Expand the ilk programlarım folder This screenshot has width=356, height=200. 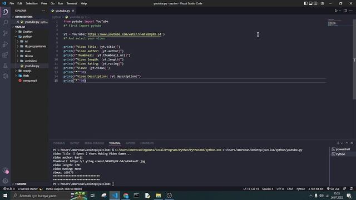coord(35,46)
